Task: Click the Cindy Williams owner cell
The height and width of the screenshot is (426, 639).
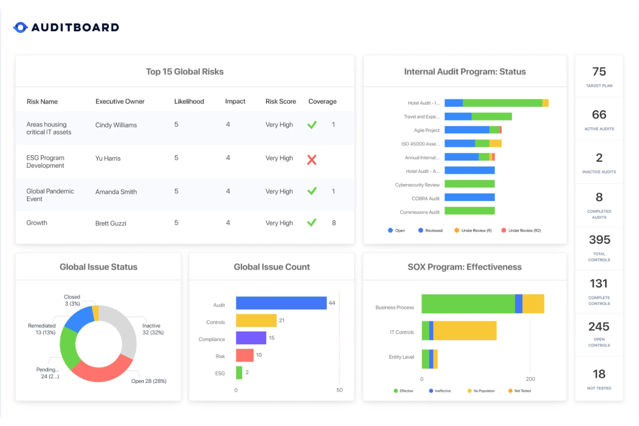Action: tap(116, 125)
